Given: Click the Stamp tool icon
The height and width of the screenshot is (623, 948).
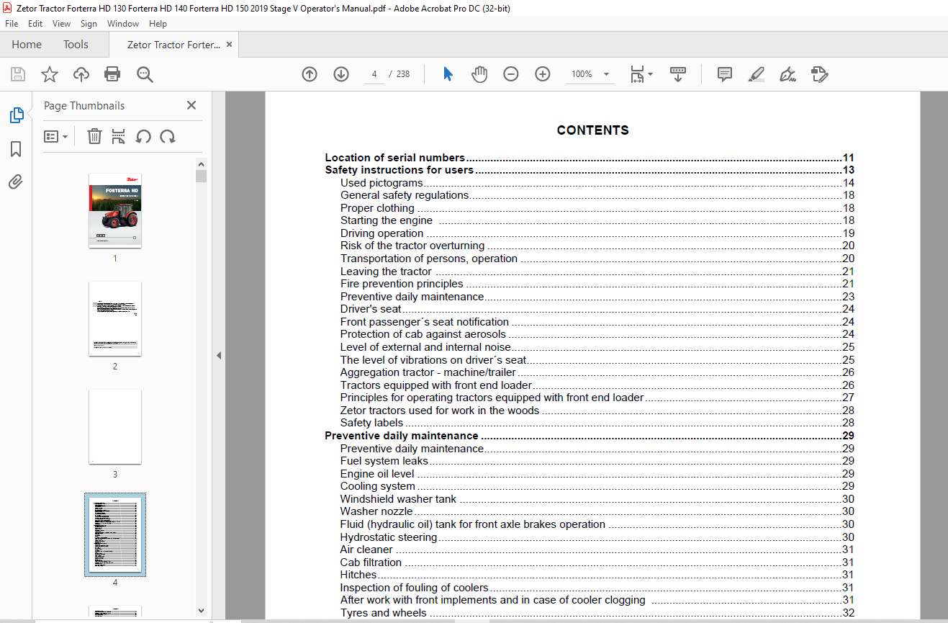Looking at the screenshot, I should coord(819,74).
